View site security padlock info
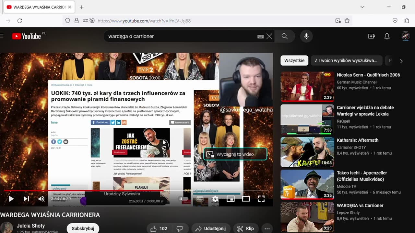415x233 pixels. coord(77,21)
